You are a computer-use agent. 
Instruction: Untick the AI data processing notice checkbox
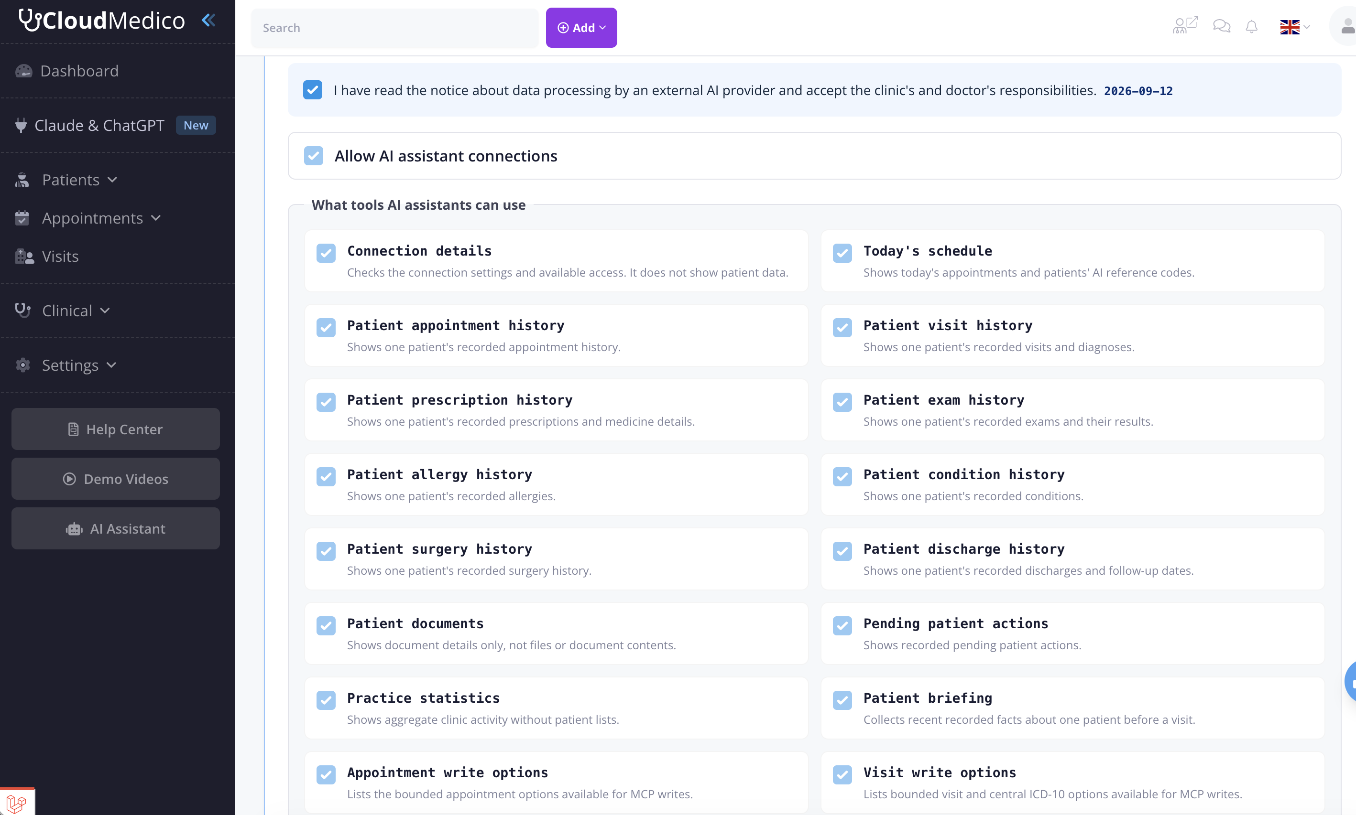313,90
